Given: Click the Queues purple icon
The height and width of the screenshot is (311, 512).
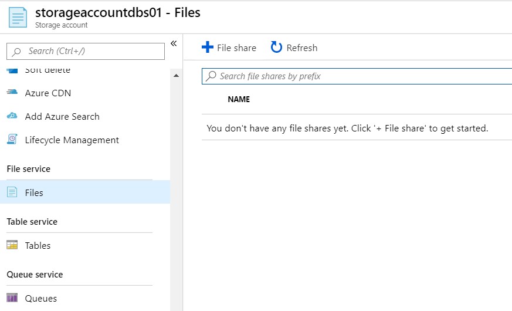Looking at the screenshot, I should point(12,298).
